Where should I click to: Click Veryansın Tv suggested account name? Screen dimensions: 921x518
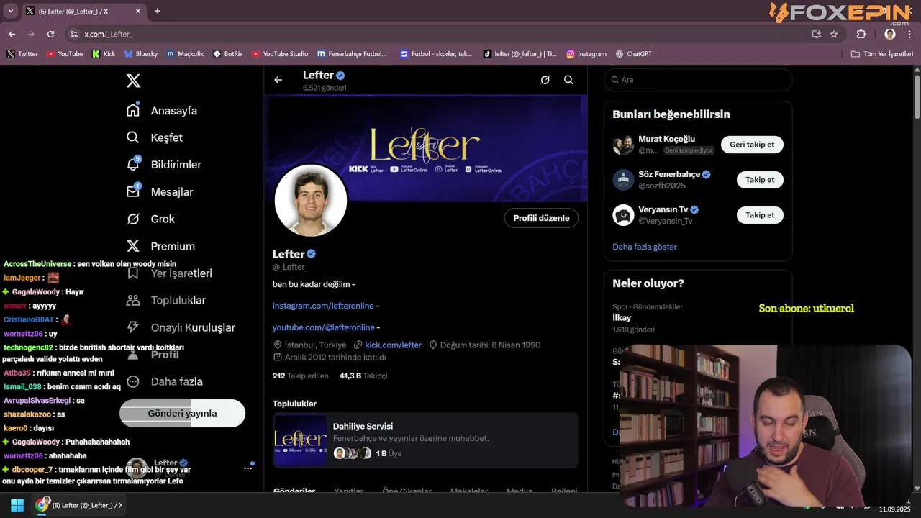(x=663, y=209)
